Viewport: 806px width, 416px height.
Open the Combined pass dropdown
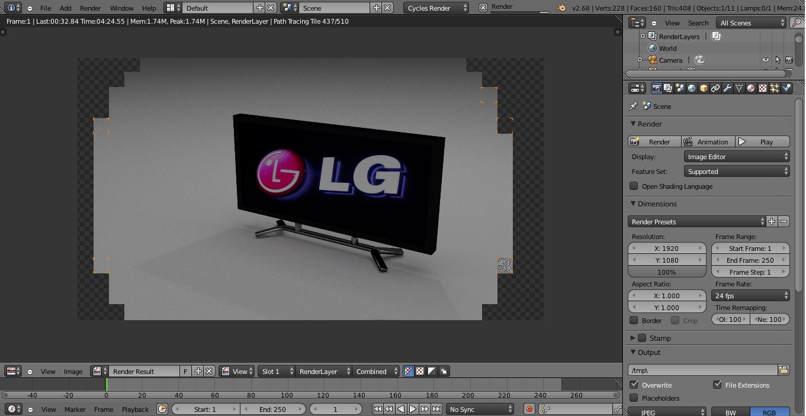pos(376,372)
